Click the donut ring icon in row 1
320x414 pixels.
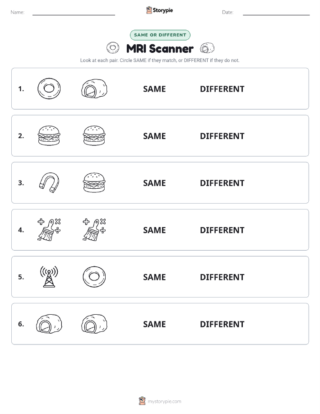49,88
